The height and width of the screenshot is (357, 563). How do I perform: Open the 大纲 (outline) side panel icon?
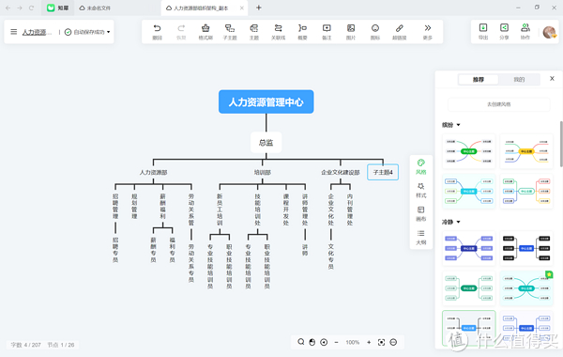[x=420, y=238]
